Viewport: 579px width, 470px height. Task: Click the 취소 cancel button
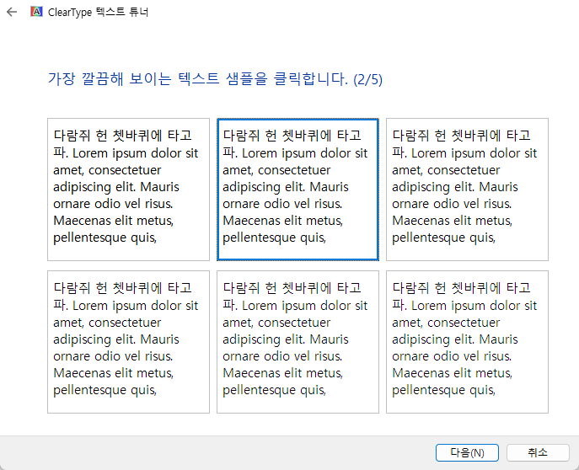coord(538,452)
